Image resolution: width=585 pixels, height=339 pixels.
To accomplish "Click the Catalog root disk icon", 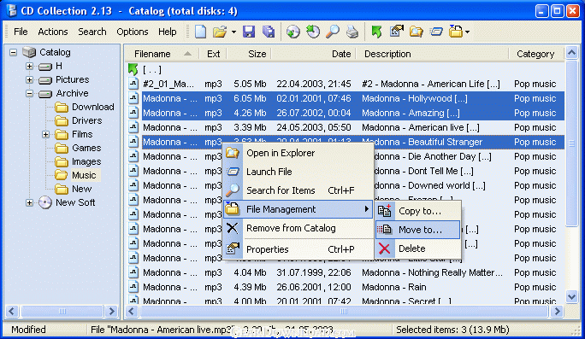I will click(x=29, y=52).
